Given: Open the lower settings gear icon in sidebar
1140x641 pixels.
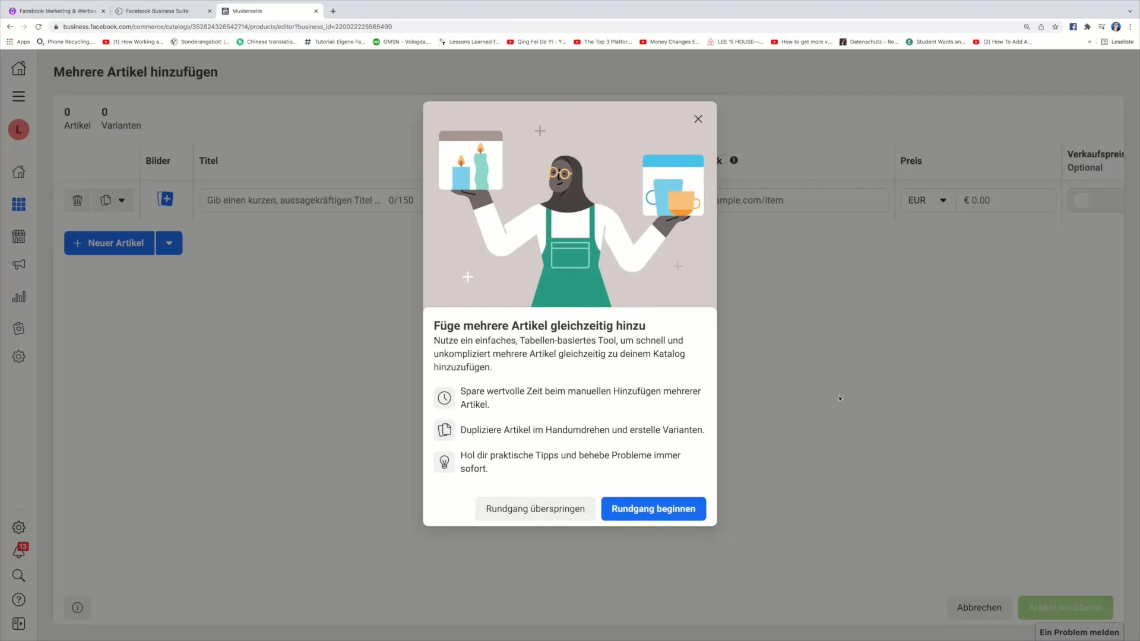Looking at the screenshot, I should tap(18, 528).
